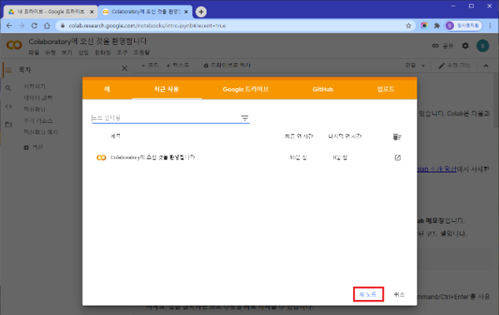Click the browser home icon
499x315 pixels.
47,26
